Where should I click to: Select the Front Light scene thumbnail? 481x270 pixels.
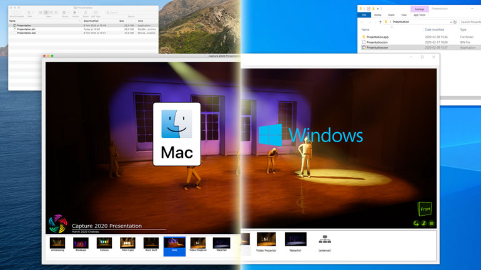click(127, 244)
